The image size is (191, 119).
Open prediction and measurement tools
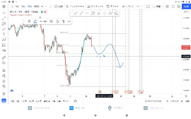point(4,45)
